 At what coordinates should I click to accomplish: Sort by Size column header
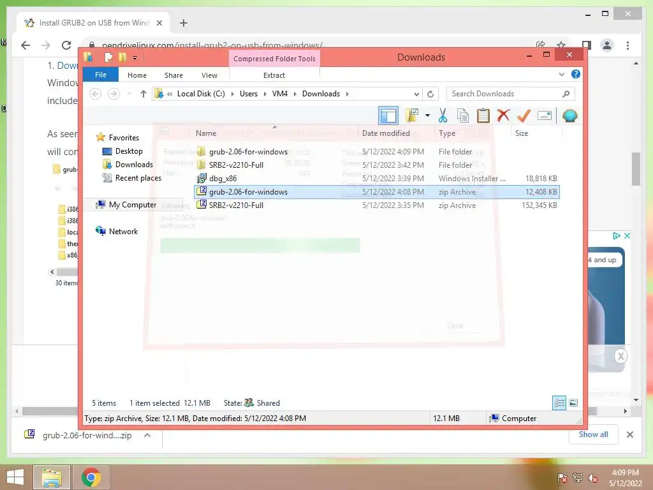click(536, 133)
